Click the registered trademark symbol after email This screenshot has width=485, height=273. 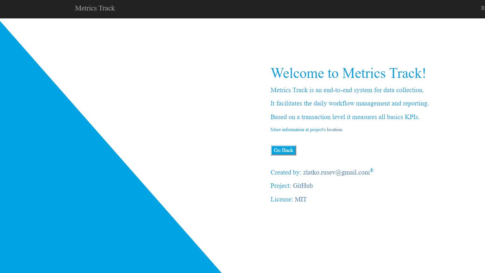click(372, 170)
